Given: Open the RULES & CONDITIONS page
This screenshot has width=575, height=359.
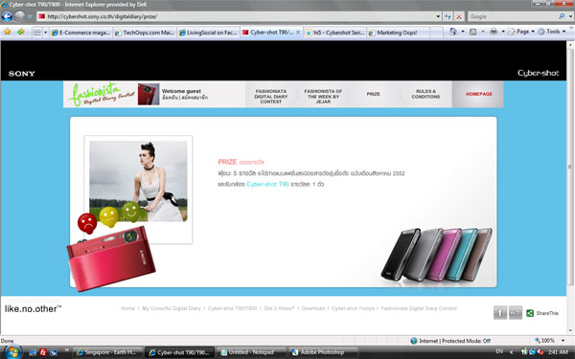Looking at the screenshot, I should (x=425, y=94).
